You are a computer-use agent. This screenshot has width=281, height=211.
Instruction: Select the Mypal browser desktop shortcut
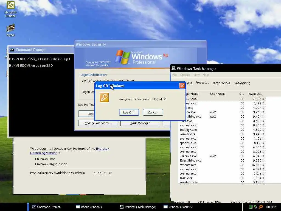click(11, 30)
